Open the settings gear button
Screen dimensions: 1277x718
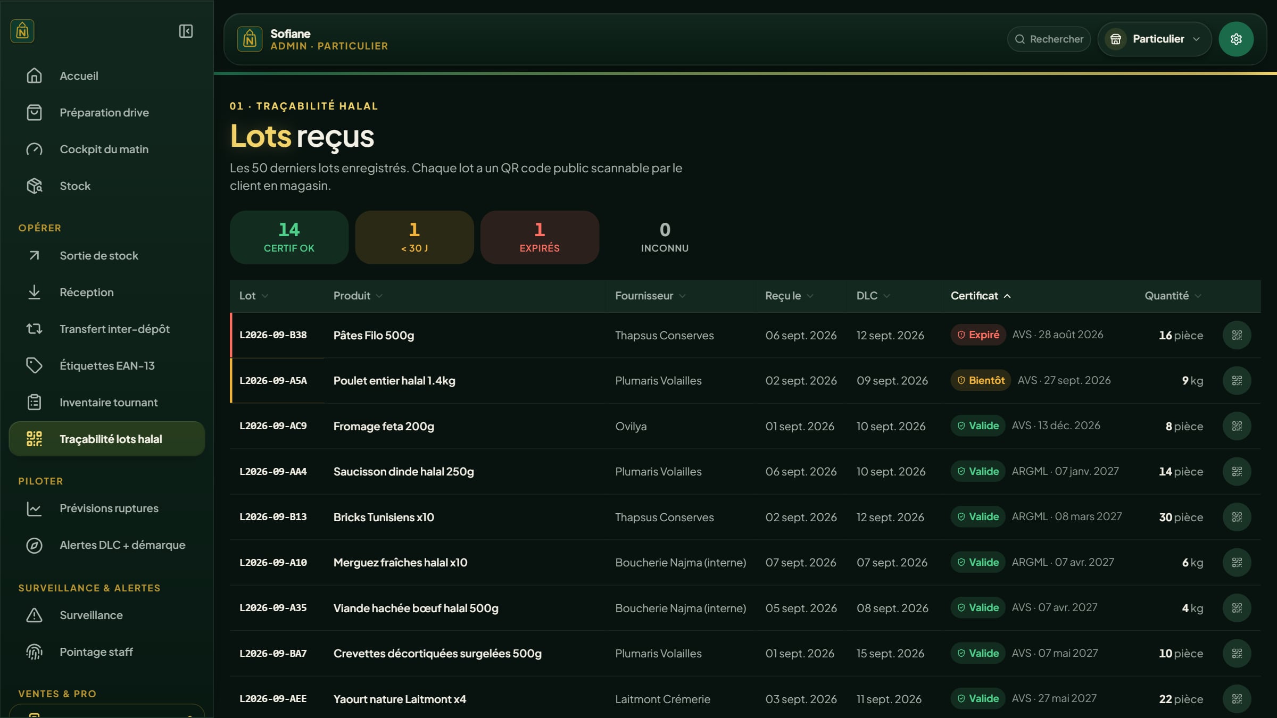pyautogui.click(x=1236, y=39)
